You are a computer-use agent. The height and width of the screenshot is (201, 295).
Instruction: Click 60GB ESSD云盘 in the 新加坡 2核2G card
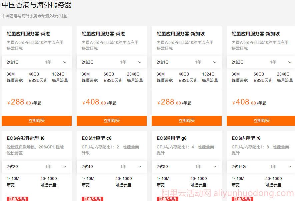click(263, 77)
